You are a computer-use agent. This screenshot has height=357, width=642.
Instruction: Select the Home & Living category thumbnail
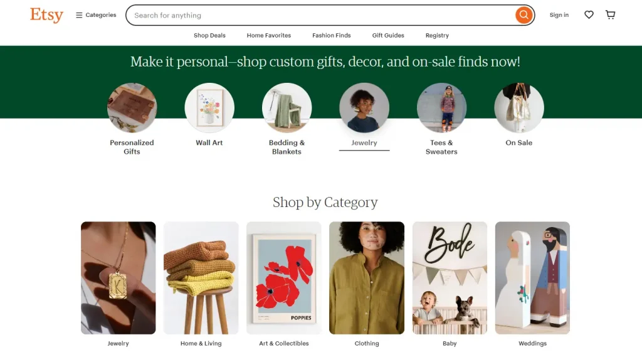[201, 278]
